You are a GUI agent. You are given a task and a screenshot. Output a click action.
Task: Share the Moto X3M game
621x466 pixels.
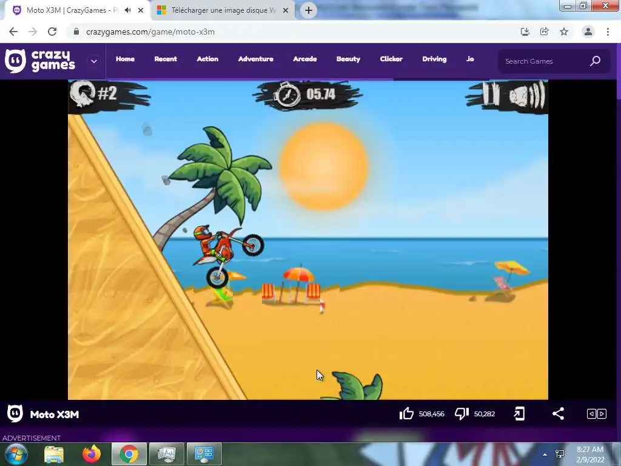pos(558,414)
